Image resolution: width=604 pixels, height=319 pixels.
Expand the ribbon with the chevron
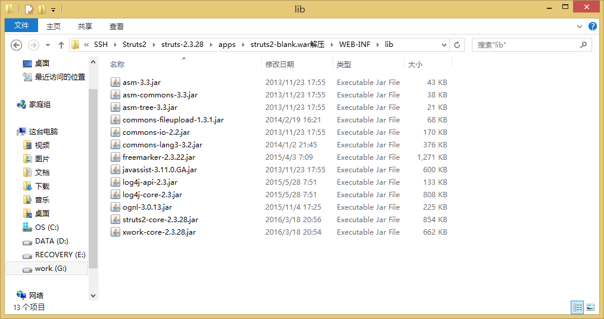click(580, 27)
